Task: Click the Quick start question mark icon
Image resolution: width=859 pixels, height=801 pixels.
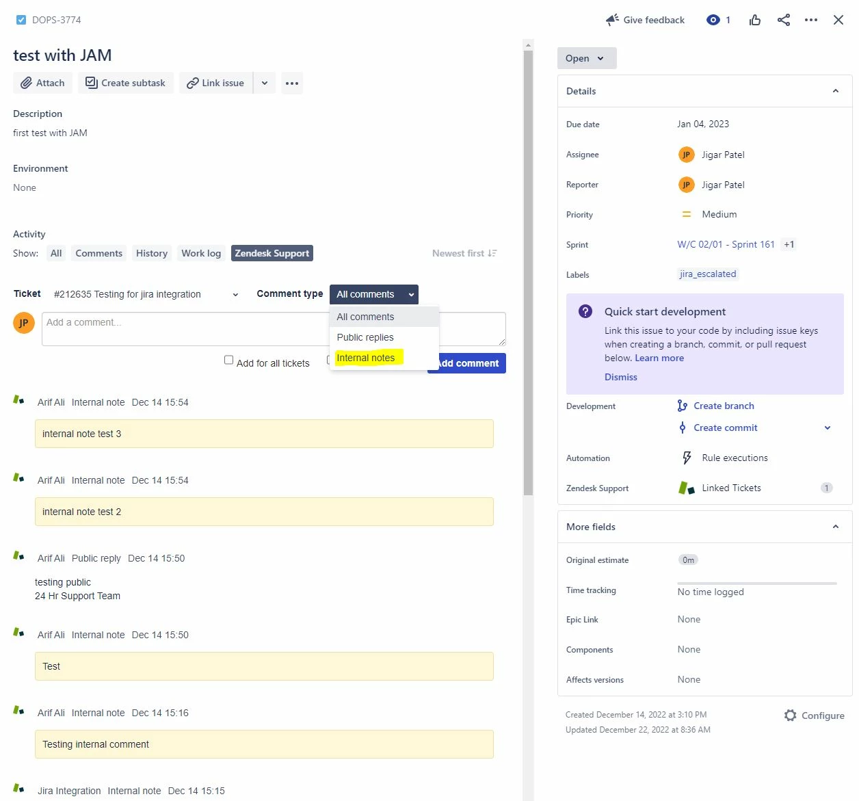Action: click(585, 311)
